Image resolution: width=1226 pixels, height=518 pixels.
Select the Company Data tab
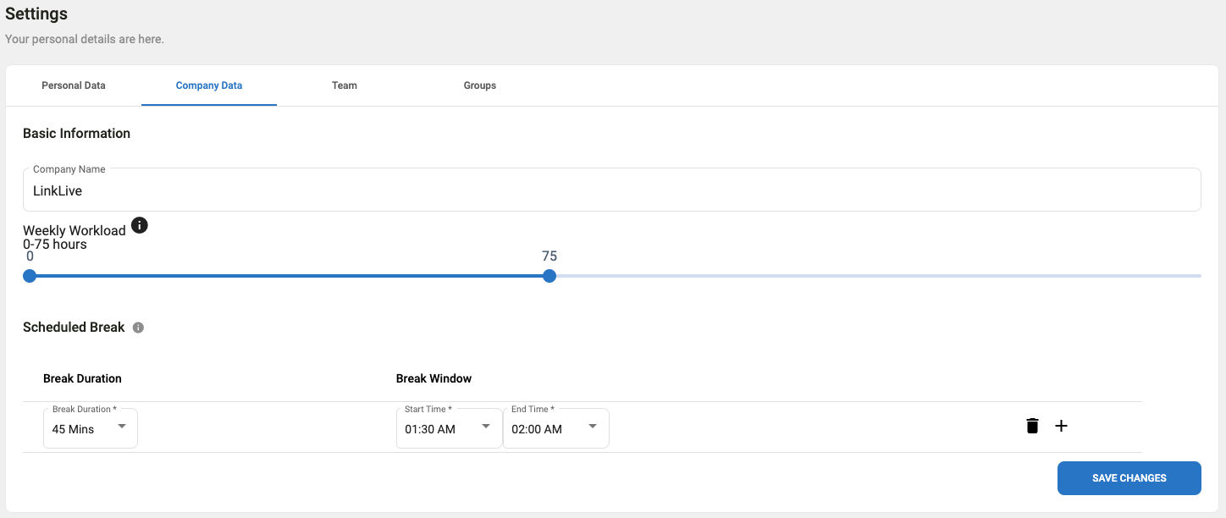pyautogui.click(x=209, y=85)
